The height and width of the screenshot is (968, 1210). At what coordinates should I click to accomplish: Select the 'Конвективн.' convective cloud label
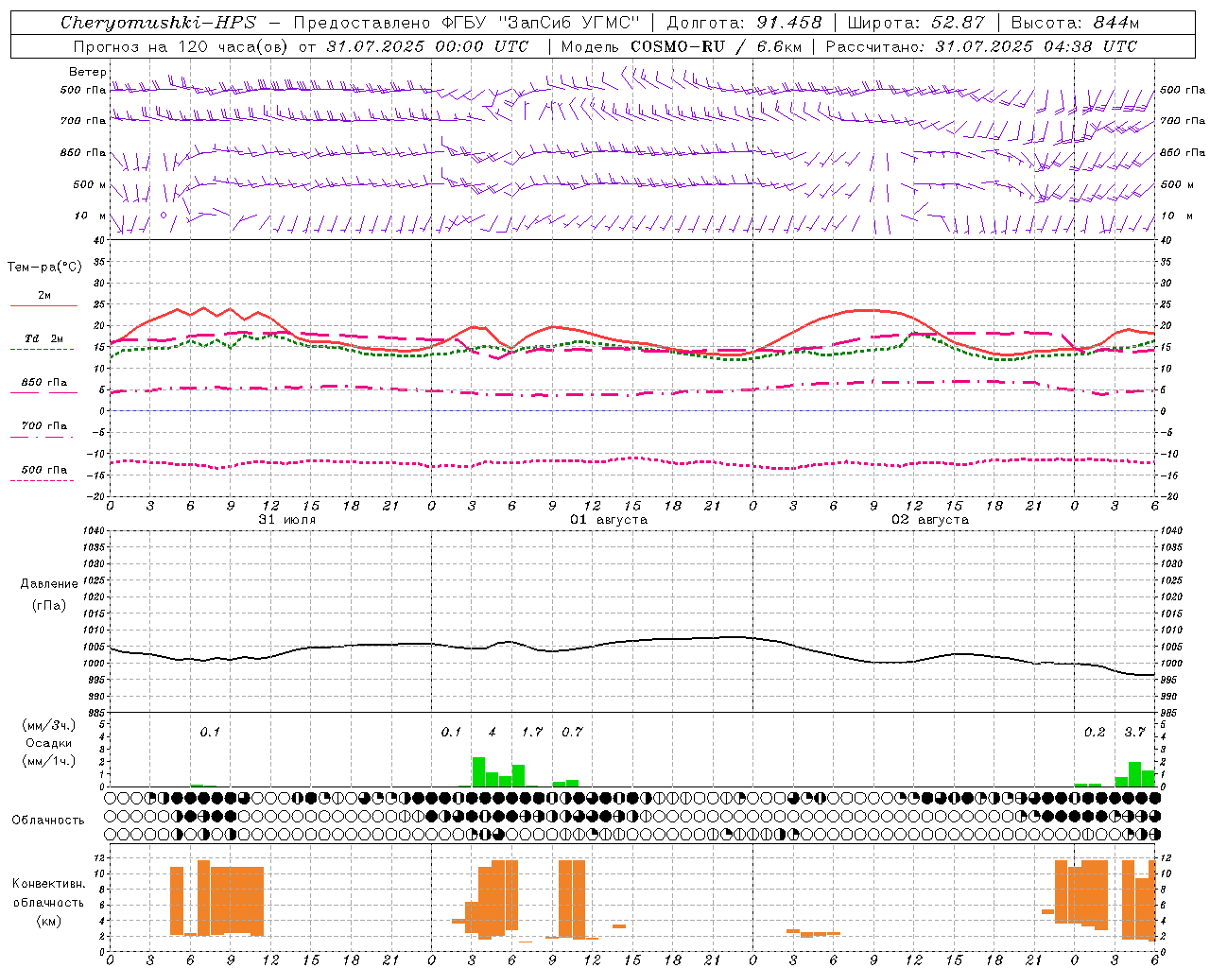click(49, 884)
